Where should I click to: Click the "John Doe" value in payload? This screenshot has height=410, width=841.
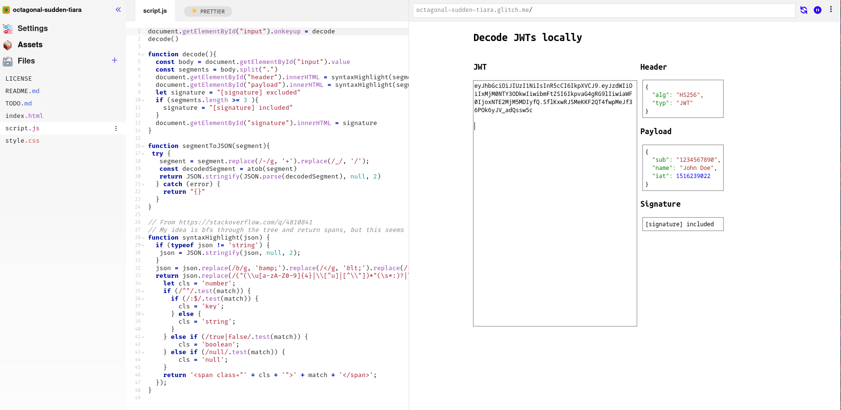[x=696, y=168]
